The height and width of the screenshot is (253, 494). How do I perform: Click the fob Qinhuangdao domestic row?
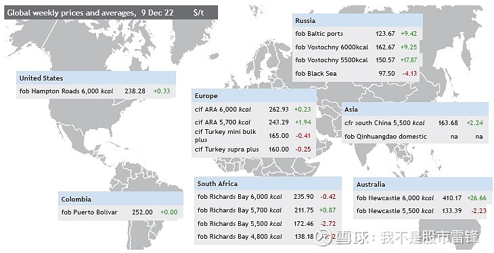[x=415, y=137]
